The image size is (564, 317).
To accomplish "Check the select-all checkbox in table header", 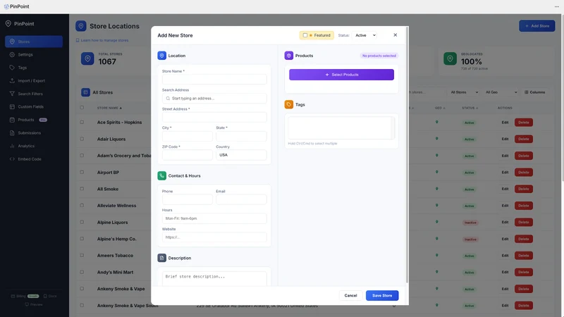I will (82, 108).
